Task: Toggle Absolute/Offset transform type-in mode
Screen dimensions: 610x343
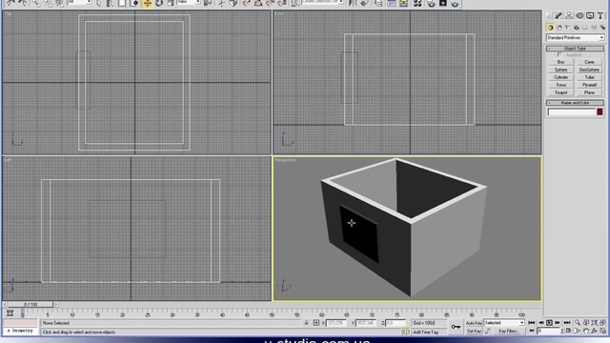Action: 316,323
